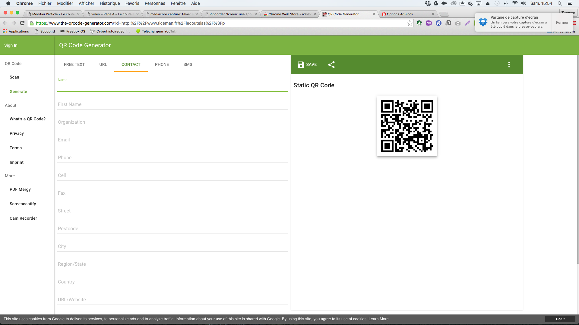Open Creative Cloud menu bar icon

(453, 3)
